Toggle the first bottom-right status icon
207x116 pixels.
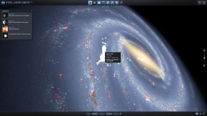(197, 114)
